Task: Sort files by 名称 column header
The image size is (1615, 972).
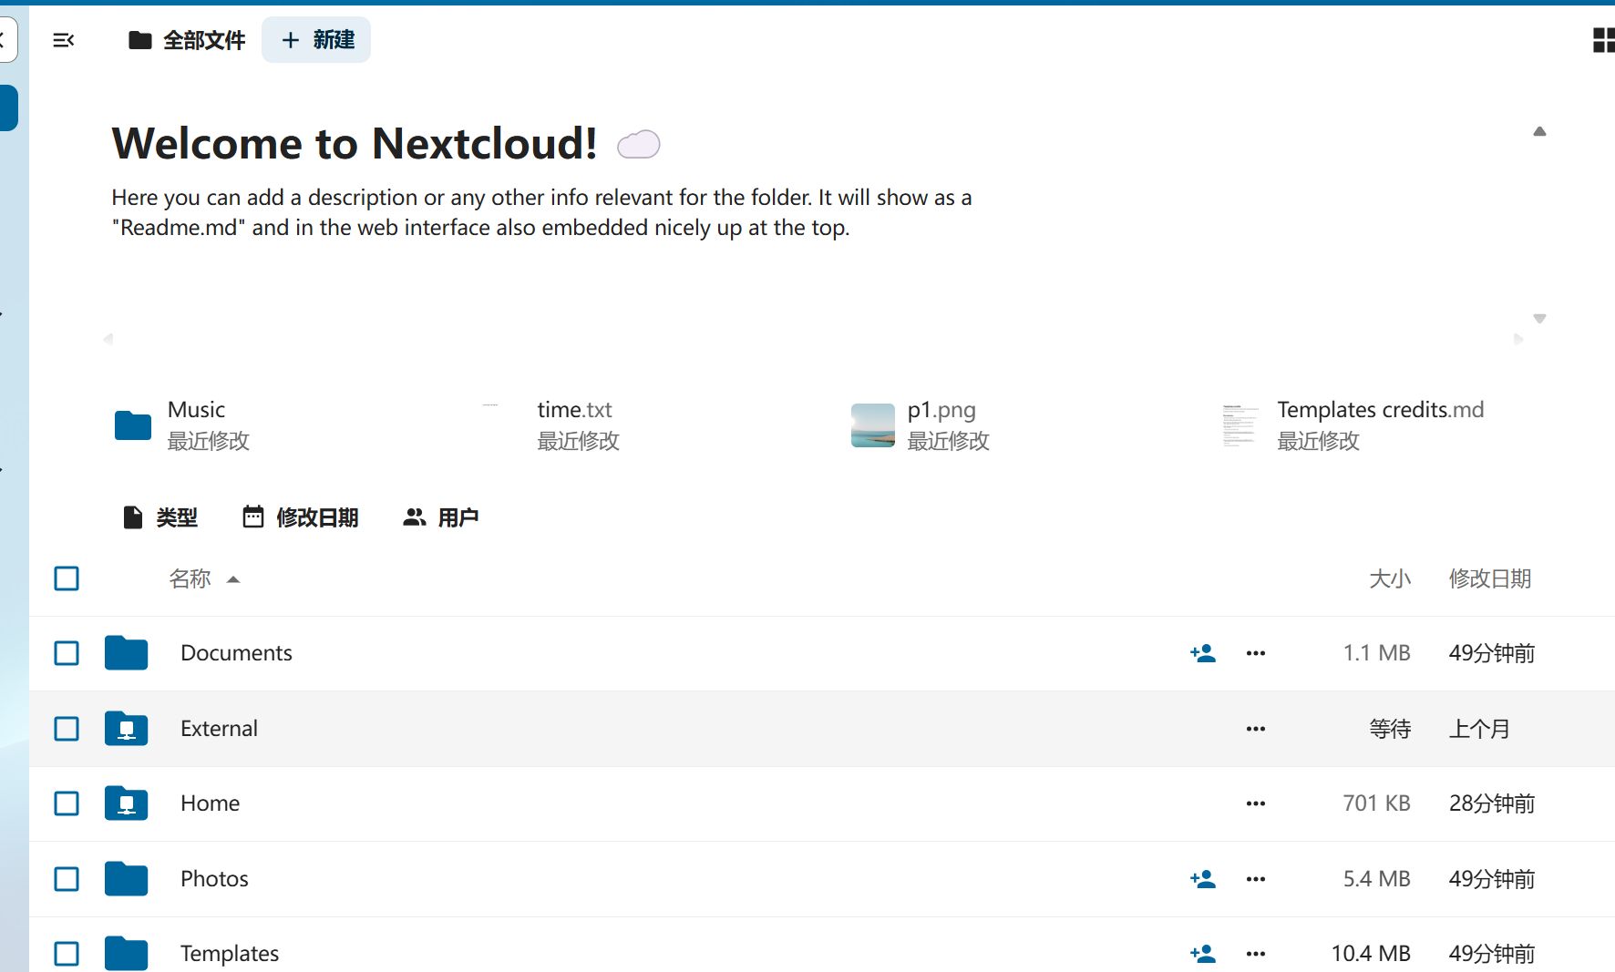Action: (x=190, y=578)
